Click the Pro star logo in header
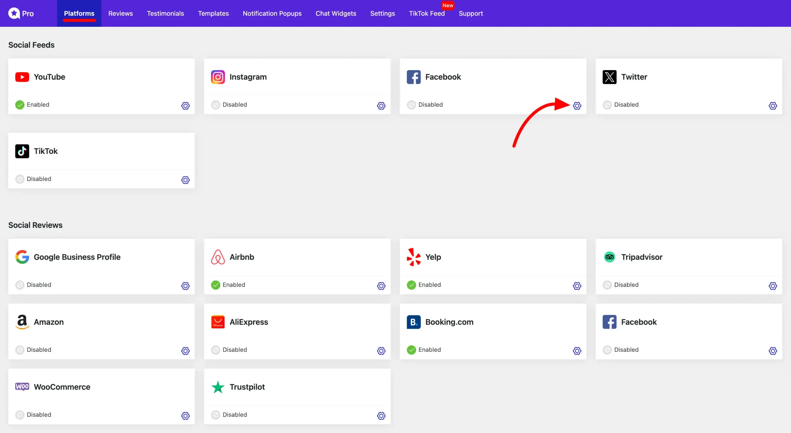 click(x=14, y=13)
